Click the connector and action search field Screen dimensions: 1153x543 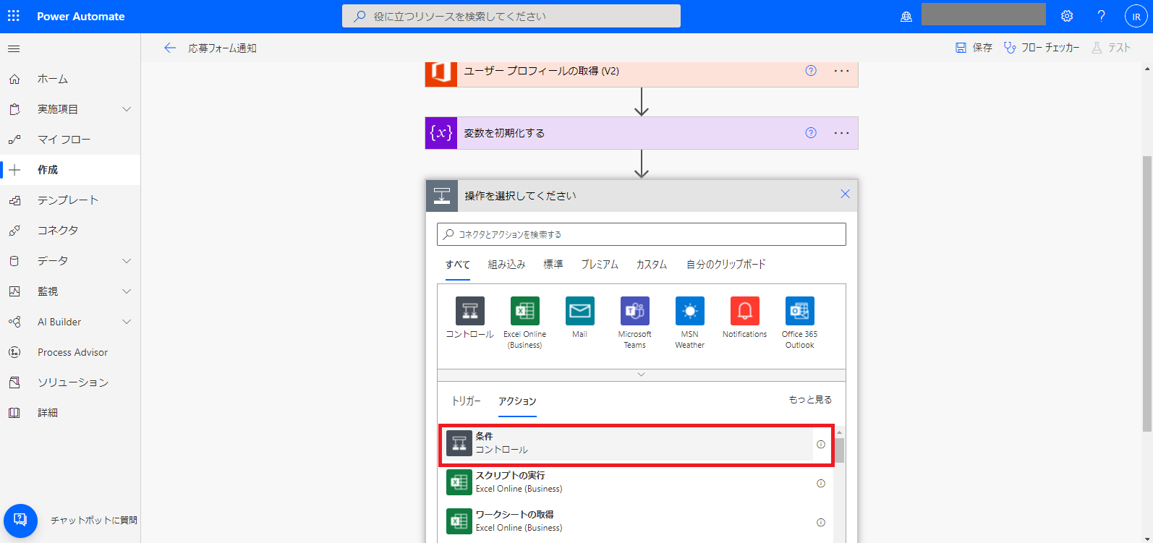(642, 234)
